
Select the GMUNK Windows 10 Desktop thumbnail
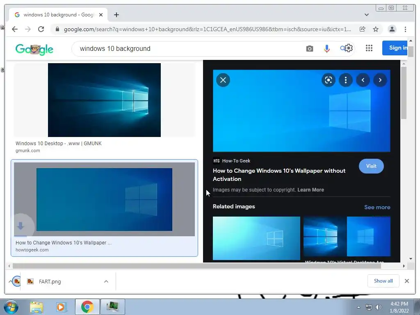[x=104, y=100]
